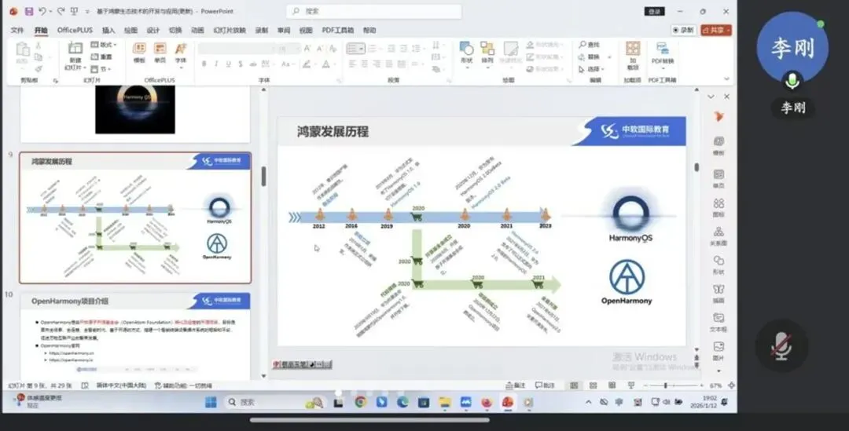Switch to Reading view in status bar

coord(612,385)
